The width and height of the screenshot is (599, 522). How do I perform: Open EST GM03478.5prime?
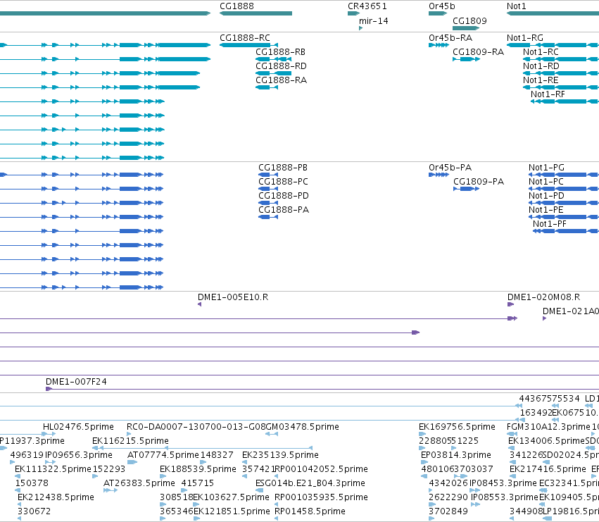272,434
